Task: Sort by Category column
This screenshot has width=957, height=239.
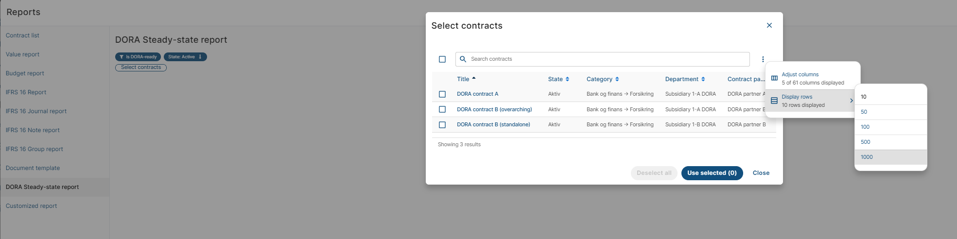Action: pos(617,79)
